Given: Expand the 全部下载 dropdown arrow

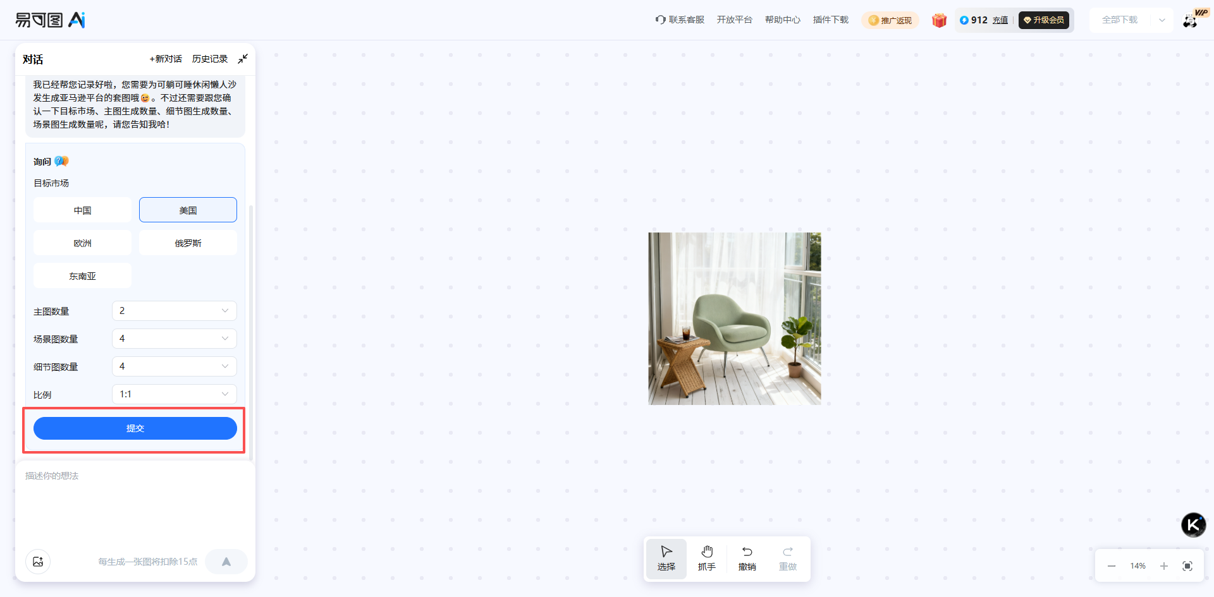Looking at the screenshot, I should click(x=1162, y=20).
